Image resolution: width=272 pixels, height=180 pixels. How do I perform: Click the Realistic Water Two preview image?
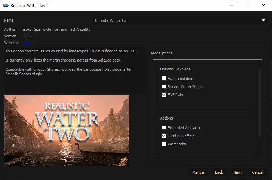67,130
